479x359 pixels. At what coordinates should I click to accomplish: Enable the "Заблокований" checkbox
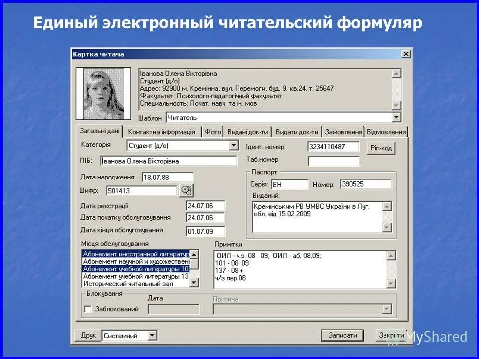[x=87, y=310]
